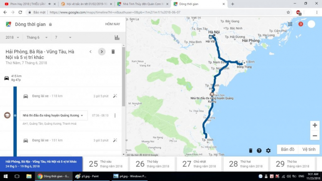Click the map trash icon near Bản đồ
The width and height of the screenshot is (322, 181).
tap(251, 150)
